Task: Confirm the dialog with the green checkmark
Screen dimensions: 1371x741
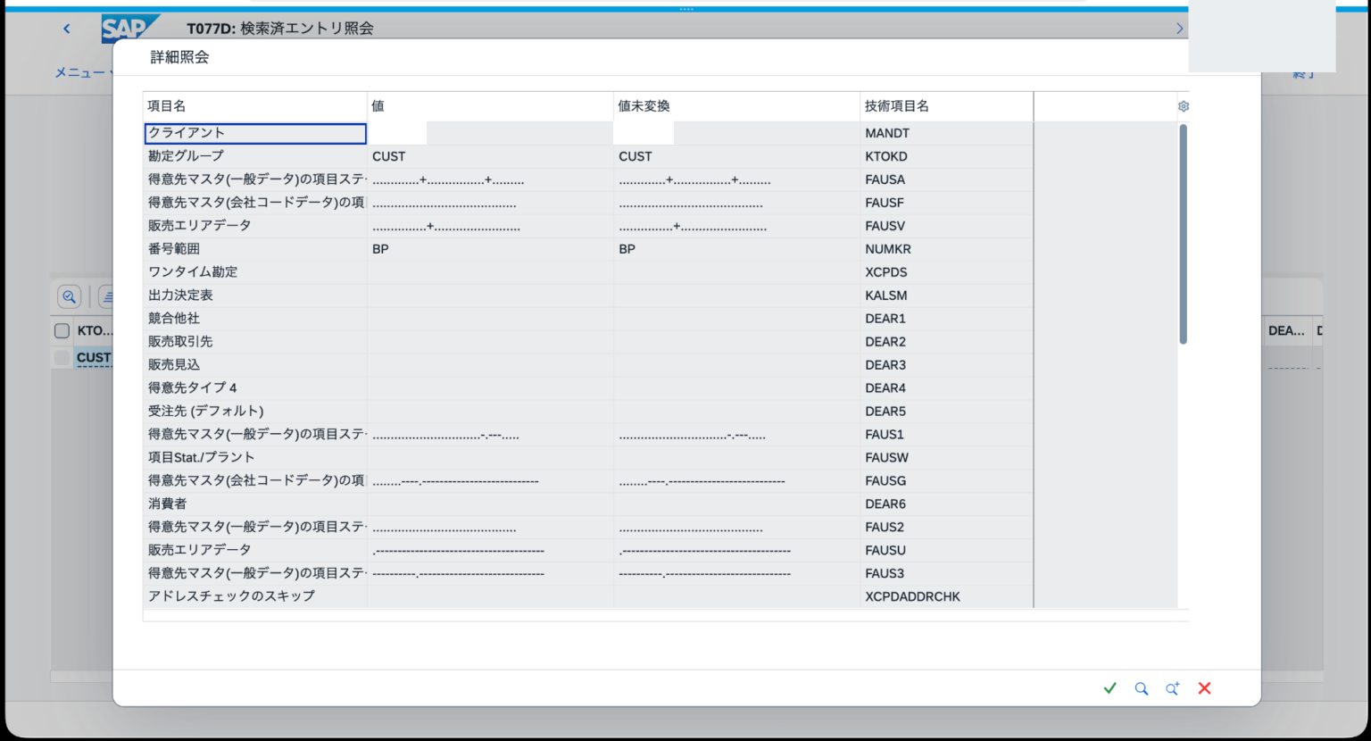Action: pyautogui.click(x=1109, y=688)
